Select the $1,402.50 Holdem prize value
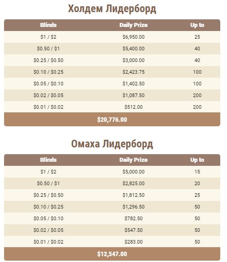Screen dimensions: 227x262 (x=133, y=84)
